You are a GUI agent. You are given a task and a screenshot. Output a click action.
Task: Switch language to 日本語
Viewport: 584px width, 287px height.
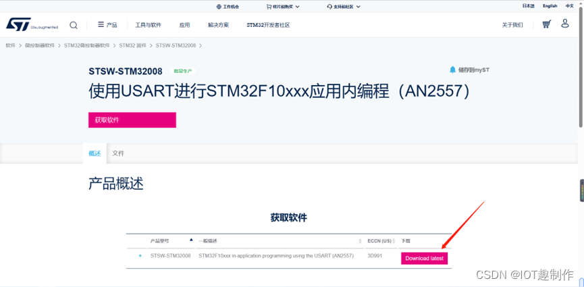pos(528,6)
